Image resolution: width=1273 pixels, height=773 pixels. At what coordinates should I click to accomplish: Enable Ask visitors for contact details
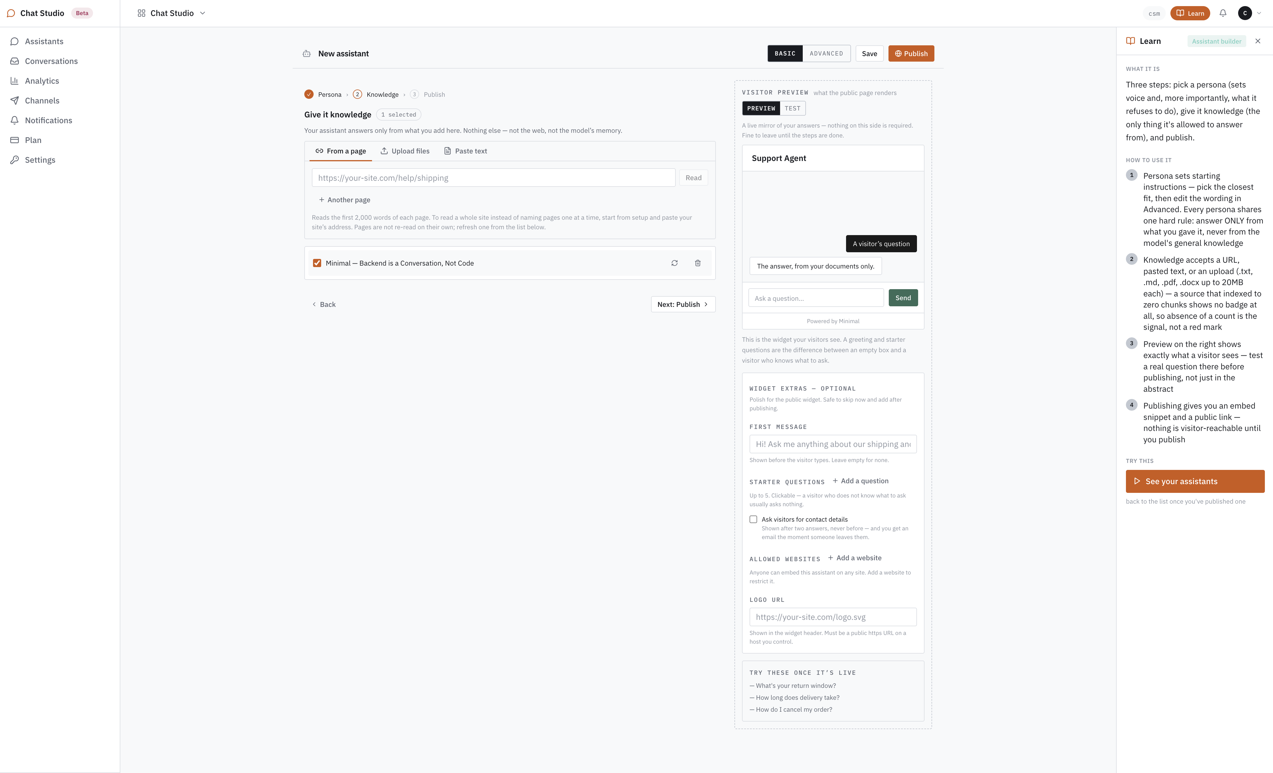click(x=753, y=519)
